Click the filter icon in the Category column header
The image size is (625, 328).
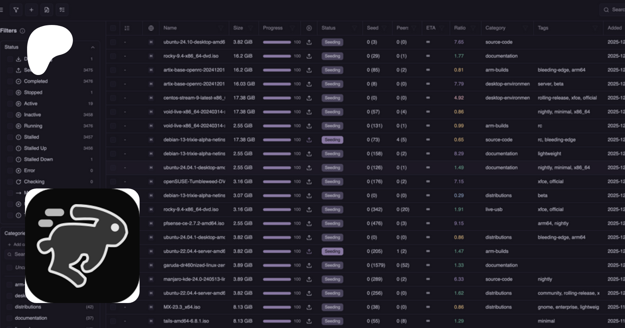[x=525, y=28]
